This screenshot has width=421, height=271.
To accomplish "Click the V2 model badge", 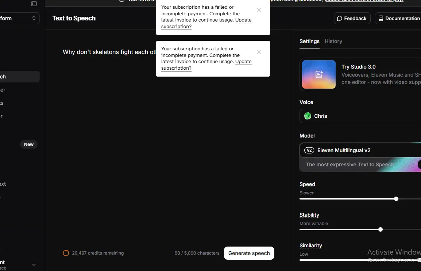I will click(309, 150).
